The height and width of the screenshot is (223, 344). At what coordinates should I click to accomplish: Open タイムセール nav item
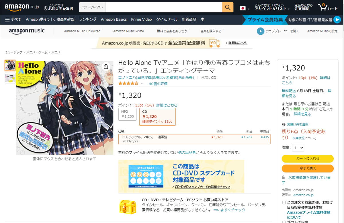(x=167, y=19)
